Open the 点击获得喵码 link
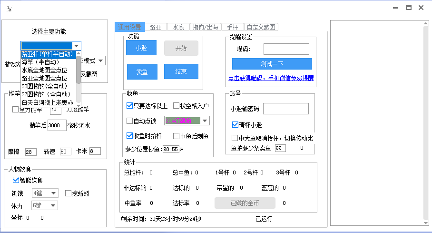Image resolution: width=432 pixels, height=233 pixels. 271,78
